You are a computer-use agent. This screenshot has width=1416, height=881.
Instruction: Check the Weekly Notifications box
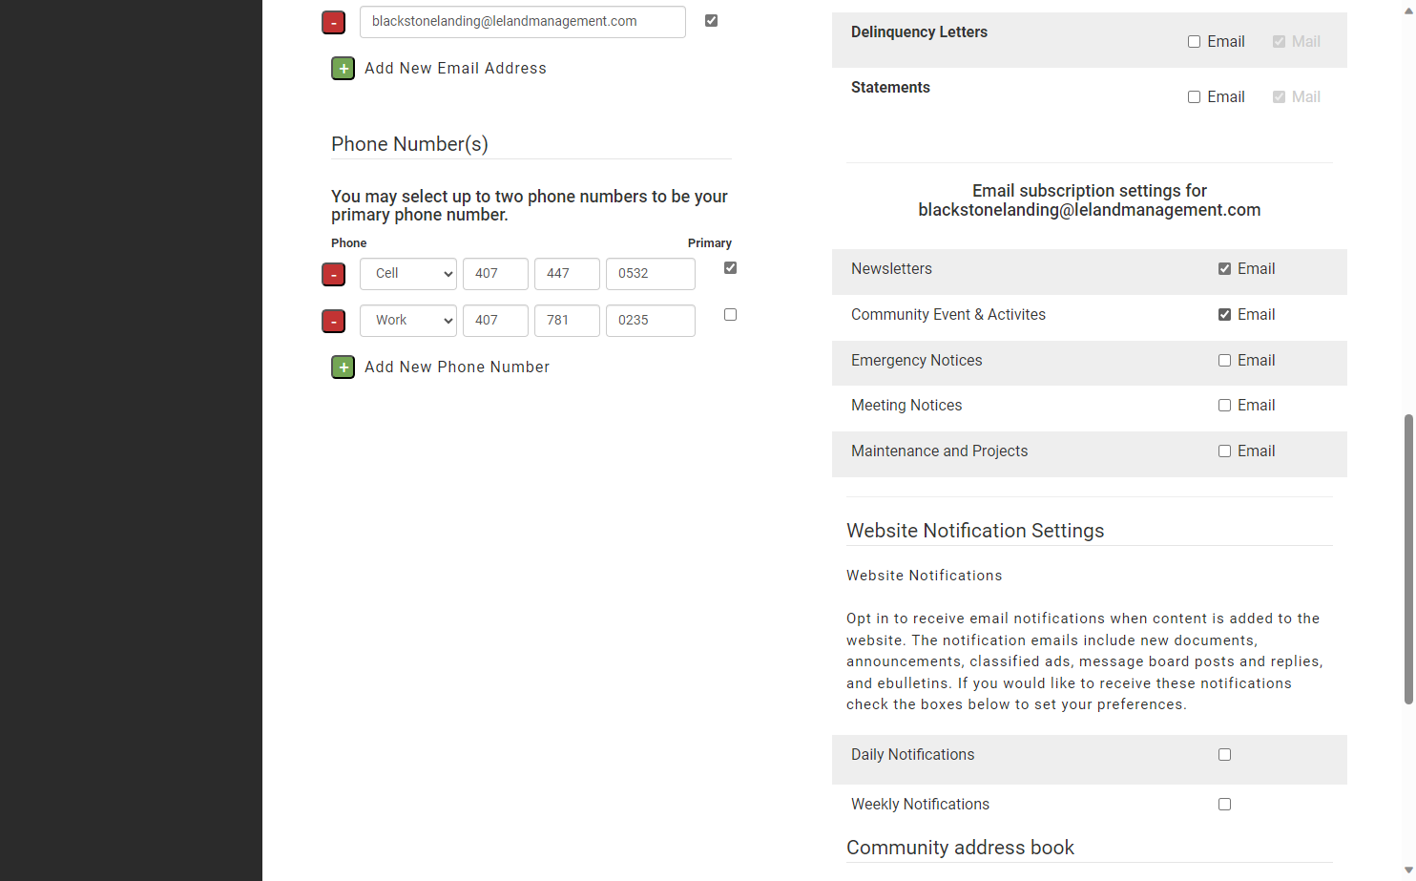click(x=1224, y=805)
